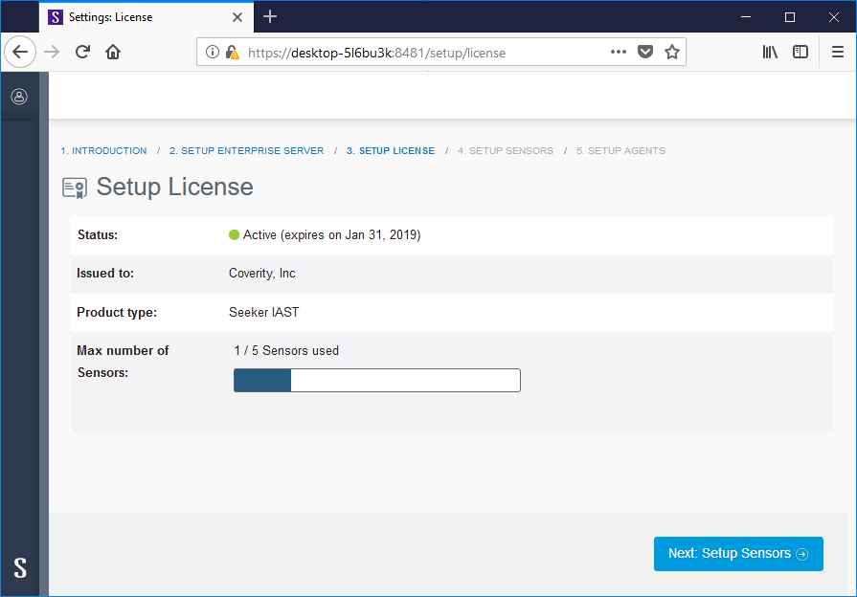Switch to the Settings: License browser tab
This screenshot has width=857, height=597.
(134, 16)
